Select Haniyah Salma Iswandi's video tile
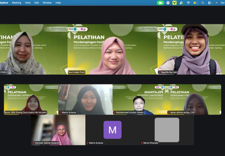This screenshot has height=156, width=225. coord(58,130)
